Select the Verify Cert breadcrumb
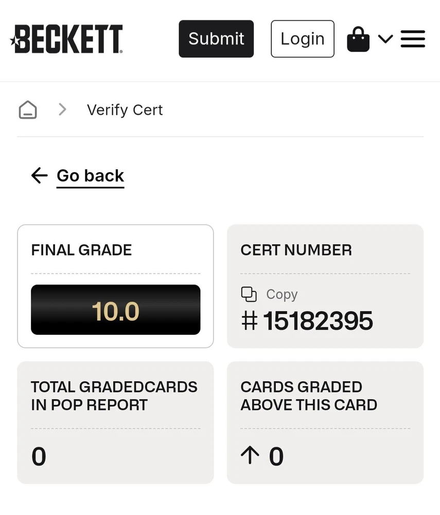The image size is (440, 515). pyautogui.click(x=125, y=110)
